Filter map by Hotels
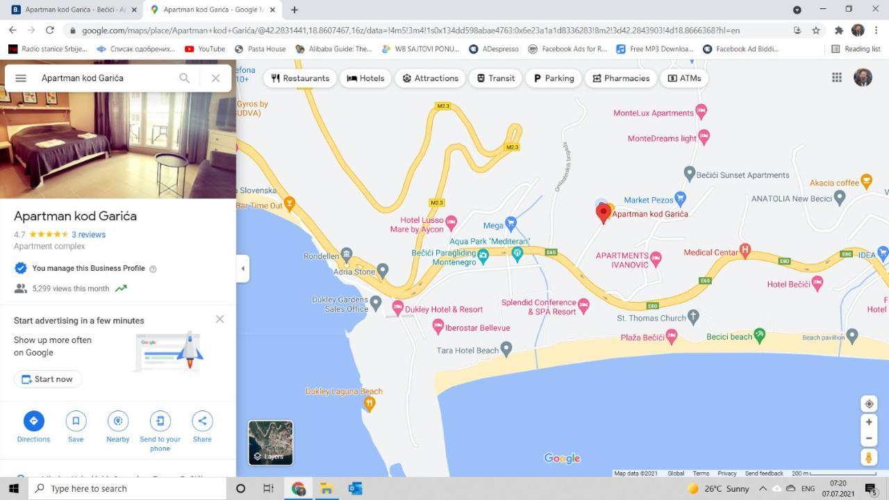The width and height of the screenshot is (889, 500). (x=365, y=78)
